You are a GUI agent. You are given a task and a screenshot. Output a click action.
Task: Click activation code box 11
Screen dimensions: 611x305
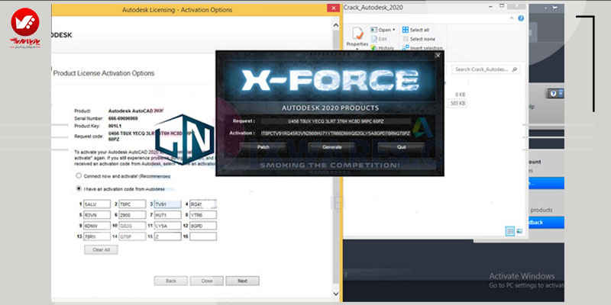point(167,226)
